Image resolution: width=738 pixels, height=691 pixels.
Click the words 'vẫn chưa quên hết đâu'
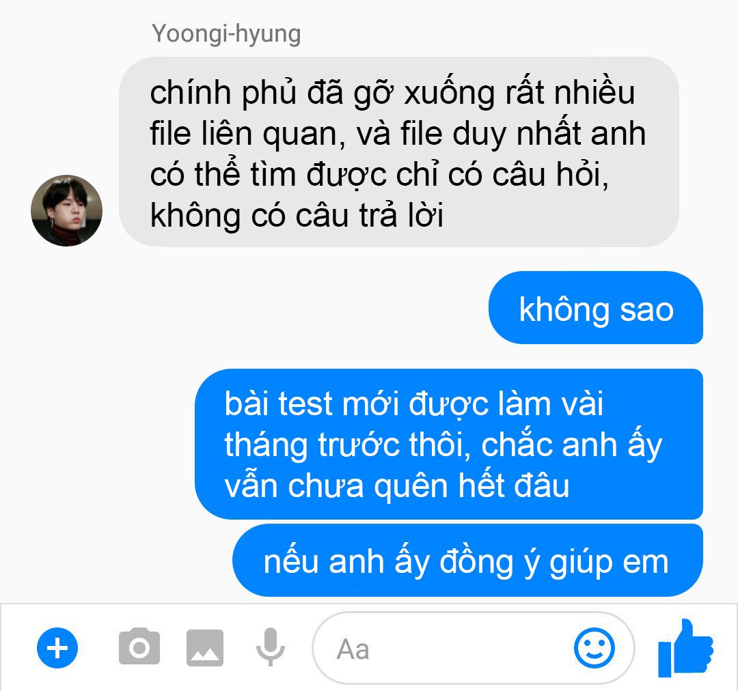(x=397, y=485)
